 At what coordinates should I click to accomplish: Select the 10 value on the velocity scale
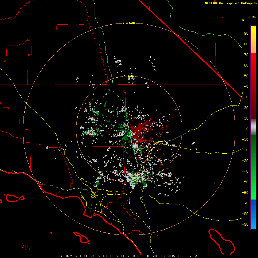[246, 118]
